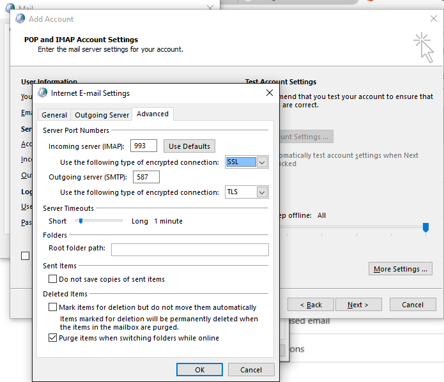Click the Internet E-mail Settings title bar globe icon
Viewport: 444px width, 382px height.
(x=43, y=93)
